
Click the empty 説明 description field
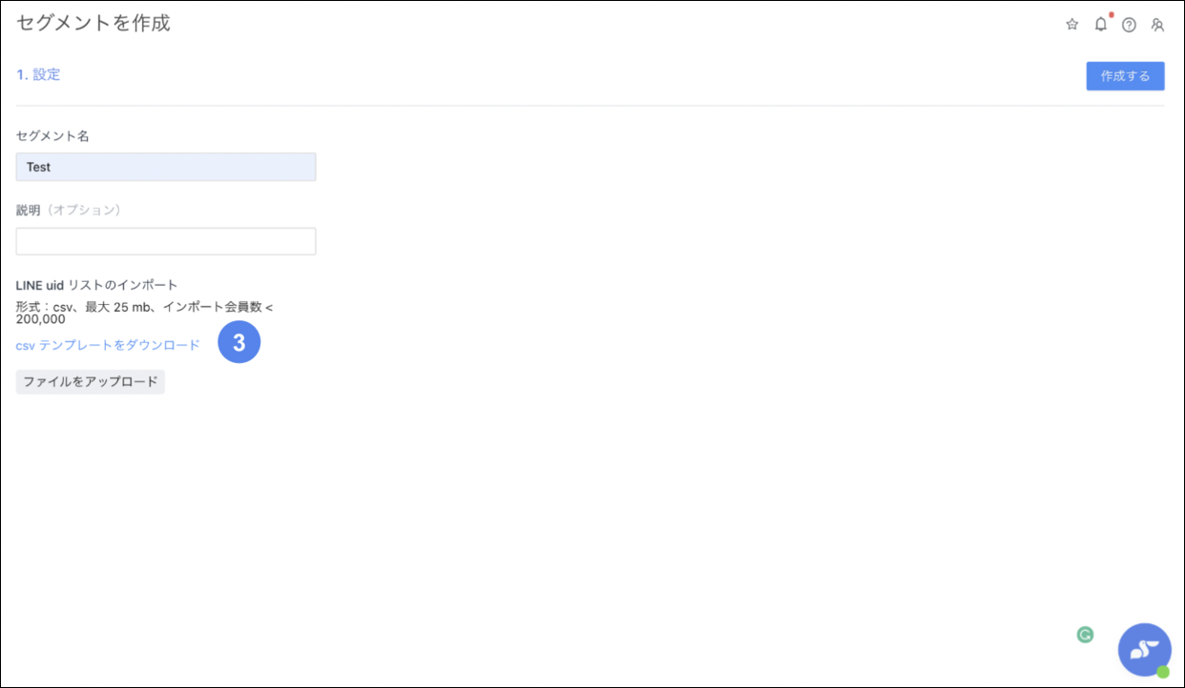click(x=166, y=241)
